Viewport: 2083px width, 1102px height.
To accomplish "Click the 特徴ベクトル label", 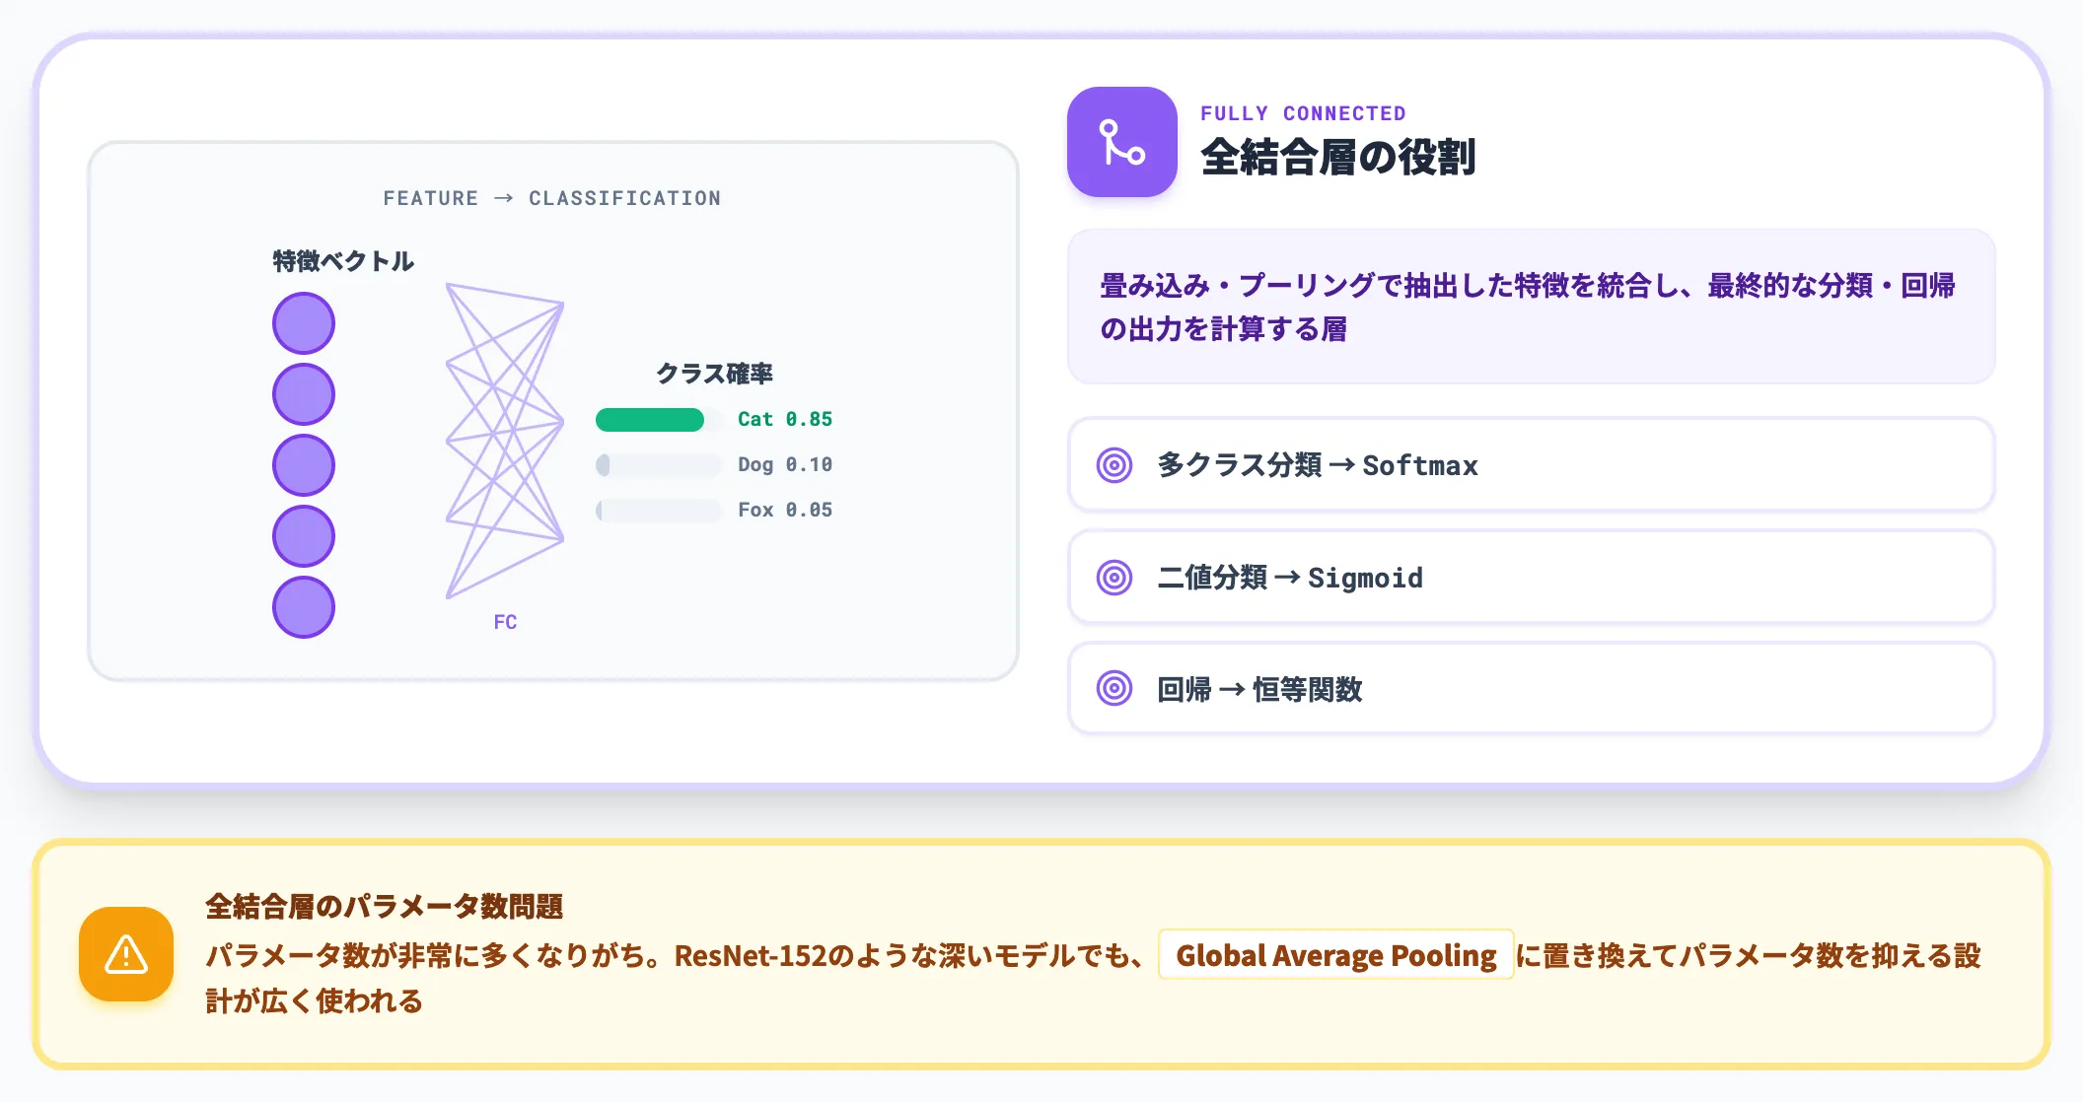I will point(343,261).
